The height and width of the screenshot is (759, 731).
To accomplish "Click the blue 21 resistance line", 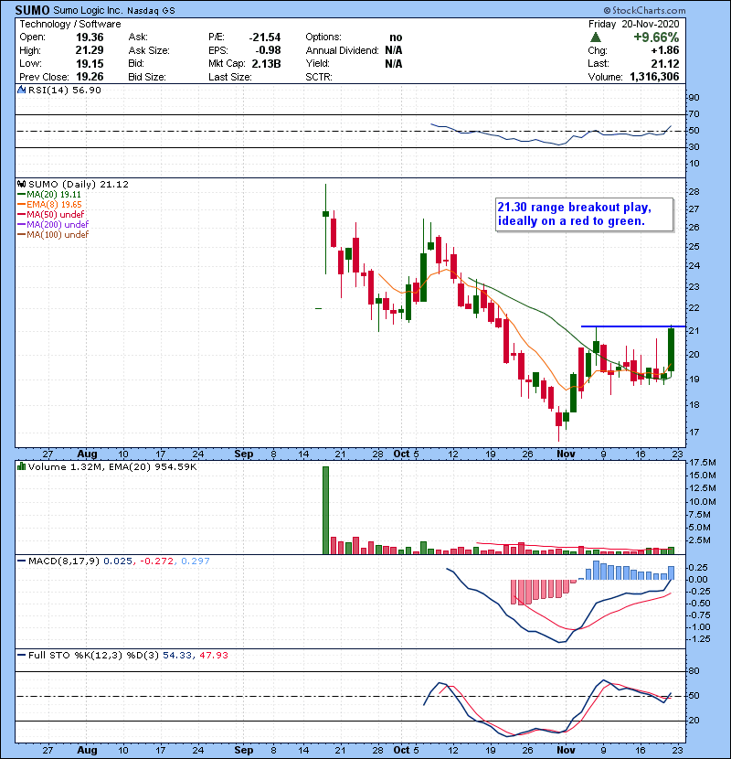I will point(633,326).
